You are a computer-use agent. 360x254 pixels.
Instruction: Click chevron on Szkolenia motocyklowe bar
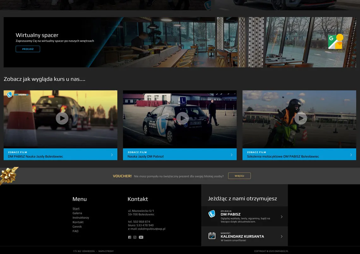(351, 155)
